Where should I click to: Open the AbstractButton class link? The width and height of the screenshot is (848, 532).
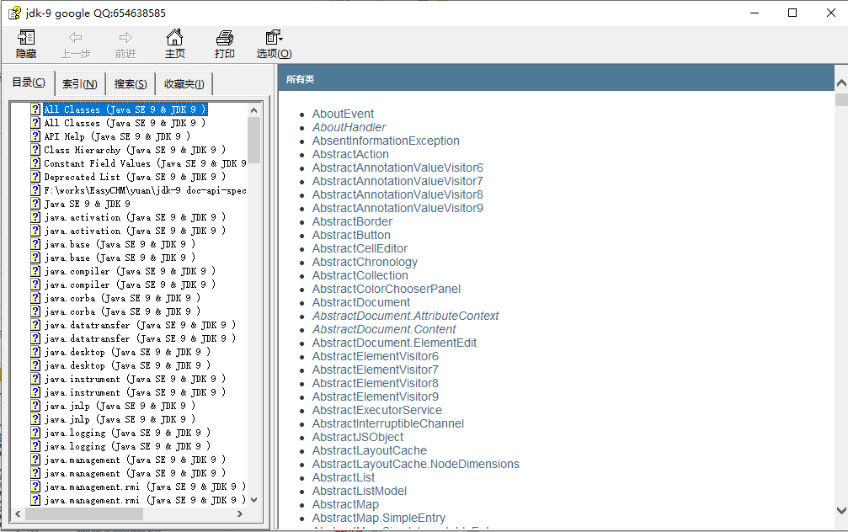point(351,235)
